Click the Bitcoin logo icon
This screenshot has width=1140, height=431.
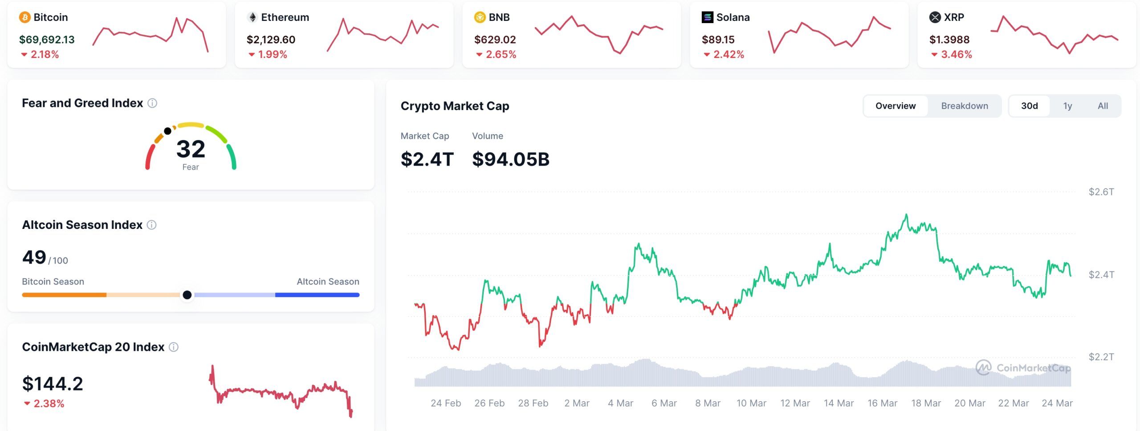click(25, 17)
